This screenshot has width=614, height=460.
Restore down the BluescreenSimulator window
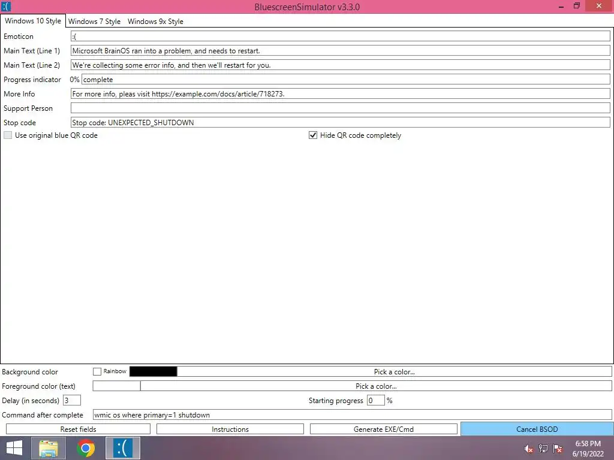(x=576, y=6)
